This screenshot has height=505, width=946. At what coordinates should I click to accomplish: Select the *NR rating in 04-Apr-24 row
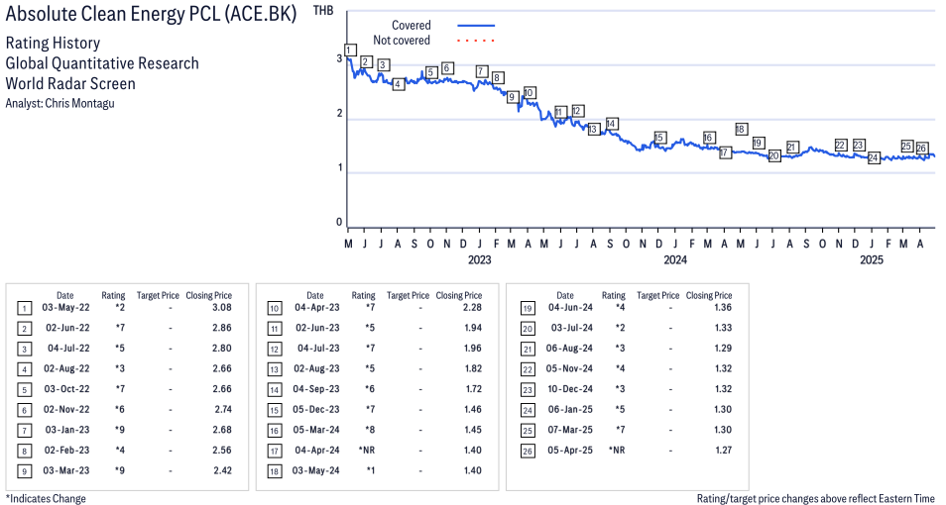[367, 451]
